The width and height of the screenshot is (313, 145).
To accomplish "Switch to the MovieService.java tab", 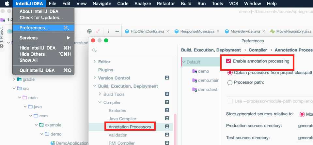I will [x=245, y=31].
